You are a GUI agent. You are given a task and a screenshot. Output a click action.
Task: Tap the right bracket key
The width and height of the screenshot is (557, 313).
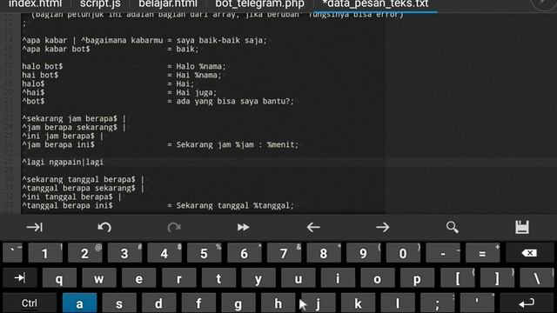pos(497,278)
